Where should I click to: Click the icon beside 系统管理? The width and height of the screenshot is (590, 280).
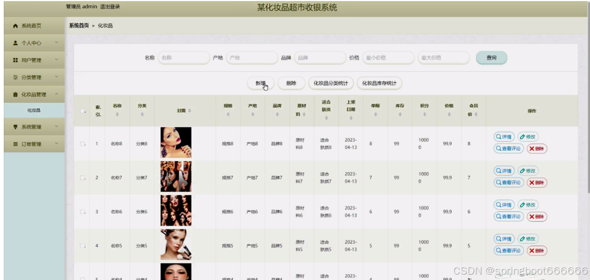point(16,127)
